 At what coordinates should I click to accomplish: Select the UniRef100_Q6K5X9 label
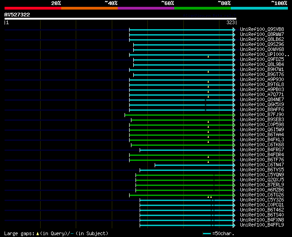point(262,105)
